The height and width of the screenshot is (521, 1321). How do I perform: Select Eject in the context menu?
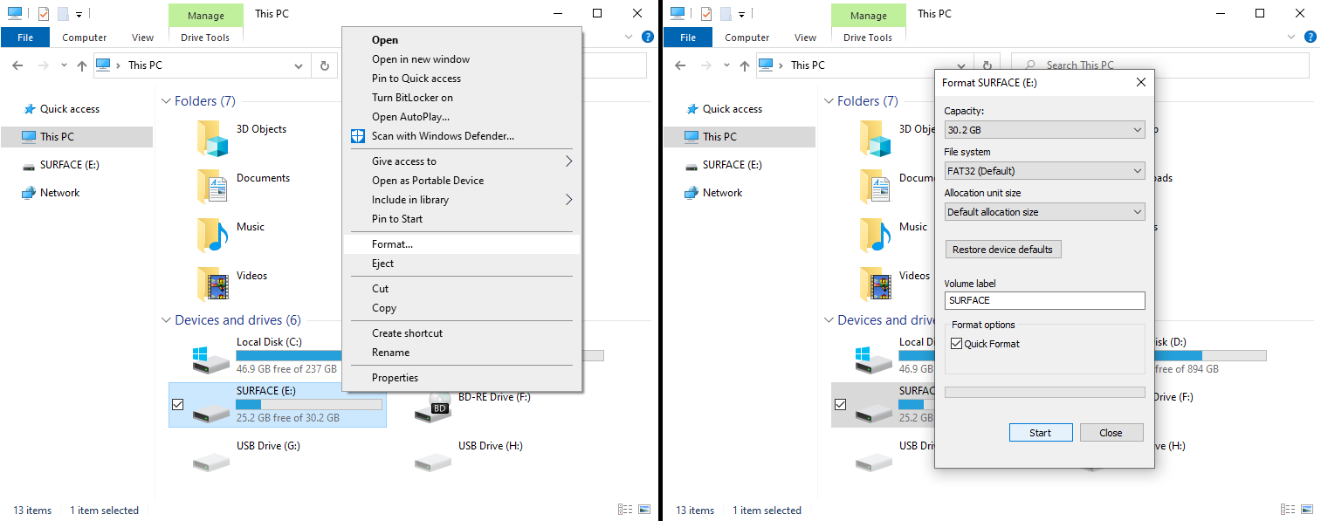coord(382,264)
